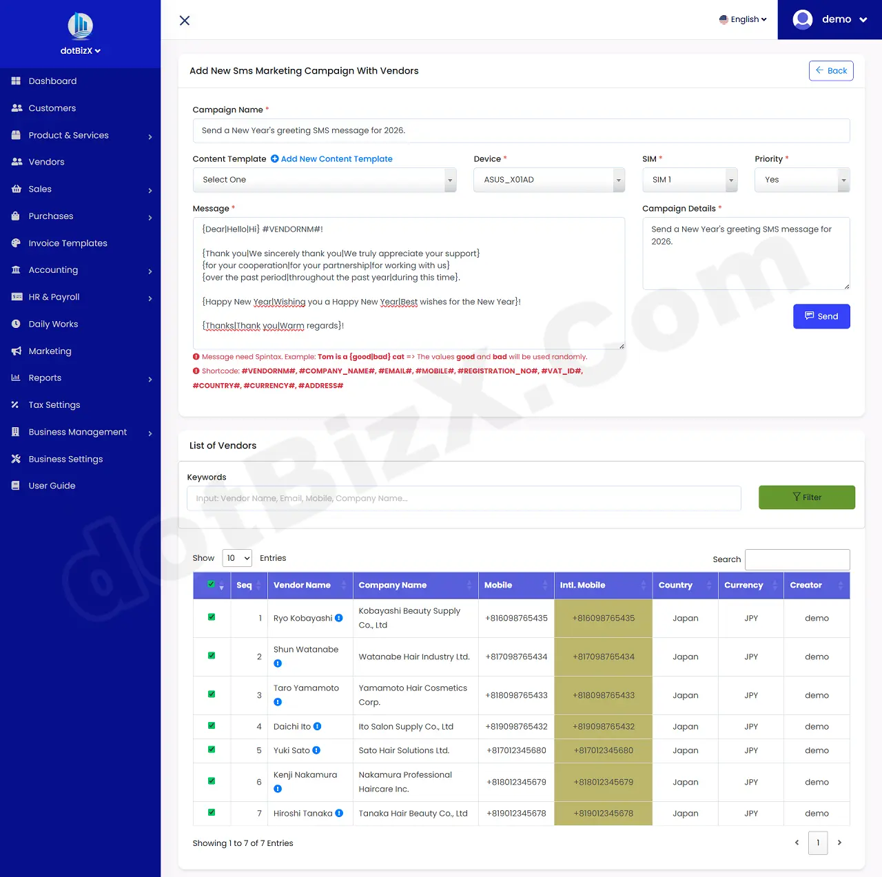The height and width of the screenshot is (877, 882).
Task: Select the Marketing sidebar icon
Action: (x=15, y=351)
